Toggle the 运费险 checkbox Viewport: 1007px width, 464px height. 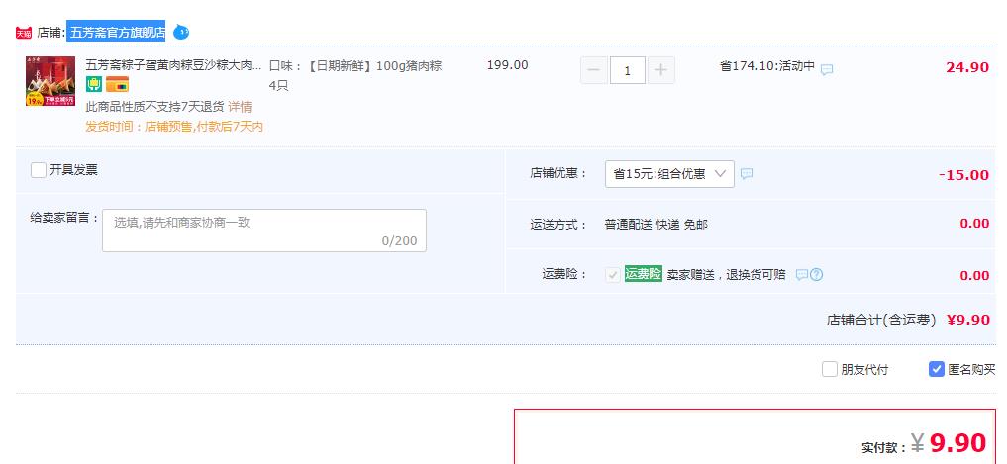tap(613, 275)
